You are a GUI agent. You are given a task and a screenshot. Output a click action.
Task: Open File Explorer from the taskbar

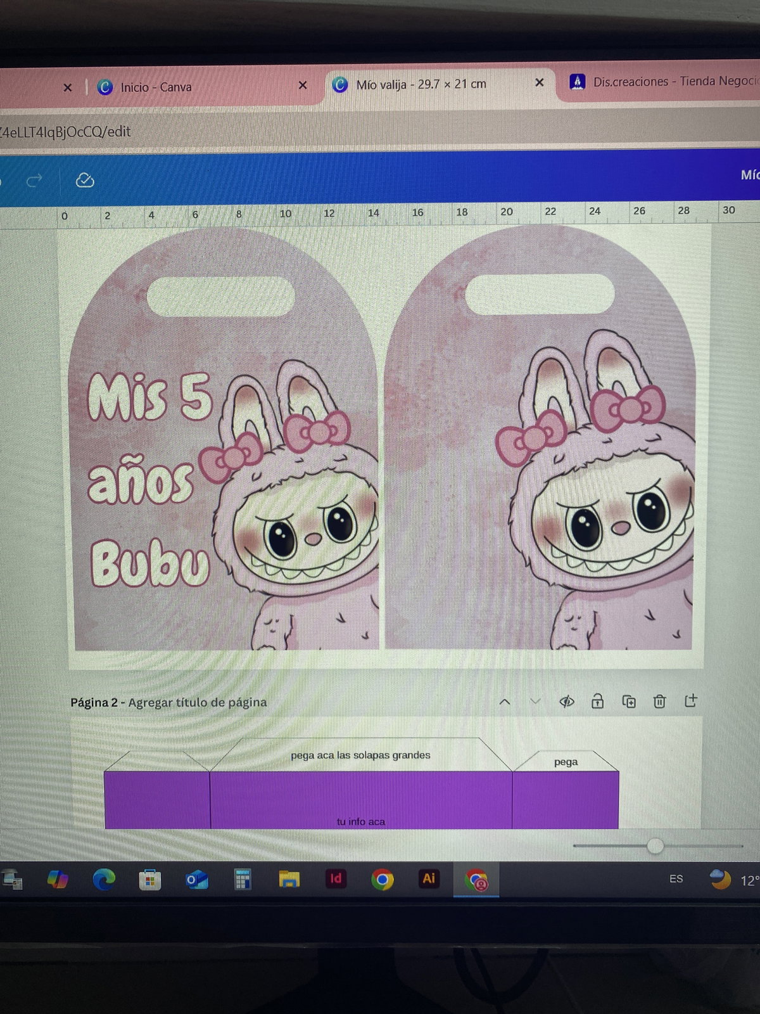tap(289, 879)
